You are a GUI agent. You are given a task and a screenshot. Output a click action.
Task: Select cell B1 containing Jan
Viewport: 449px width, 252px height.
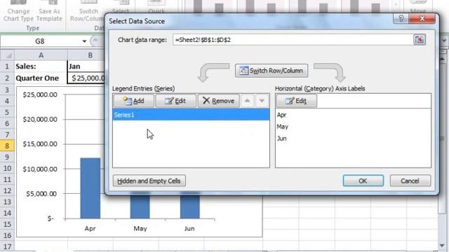coord(86,66)
